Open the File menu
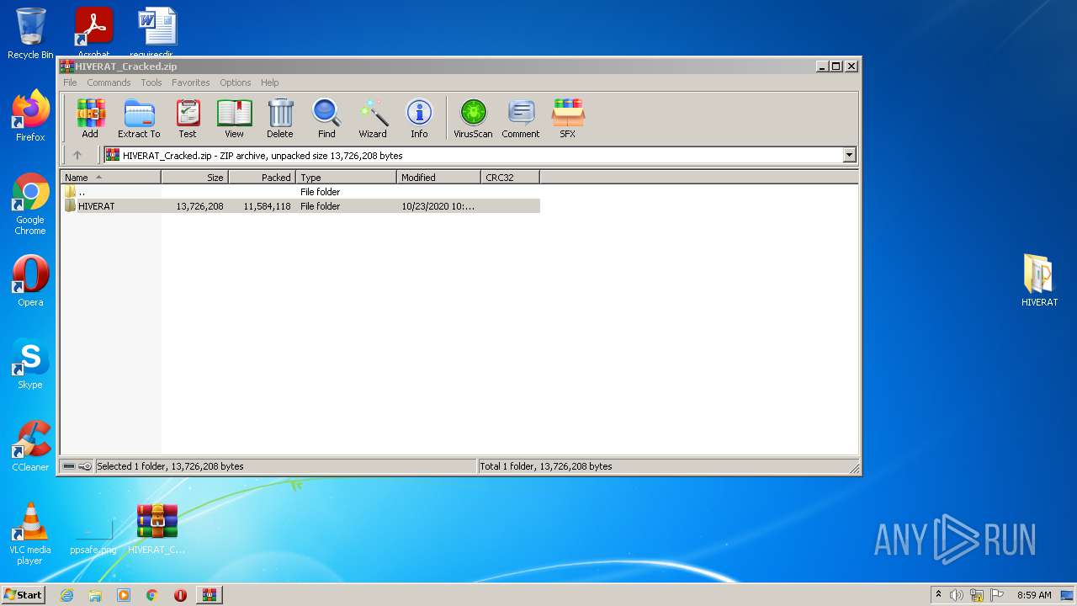Viewport: 1077px width, 606px height. (70, 82)
